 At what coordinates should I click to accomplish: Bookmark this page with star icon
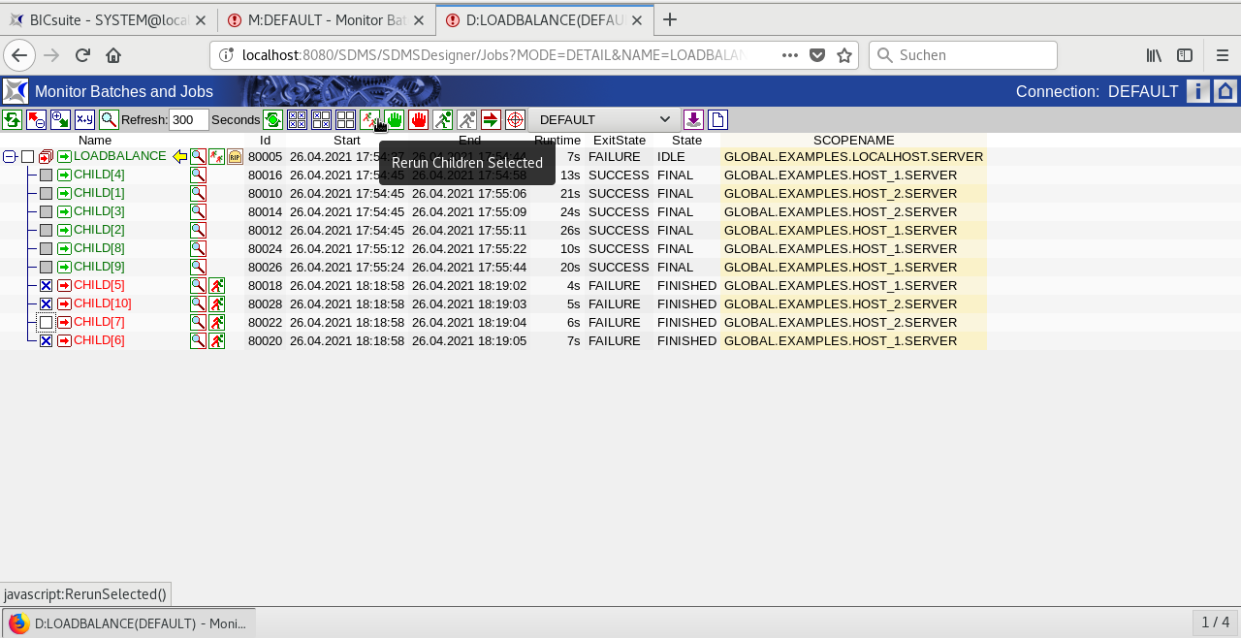[844, 55]
